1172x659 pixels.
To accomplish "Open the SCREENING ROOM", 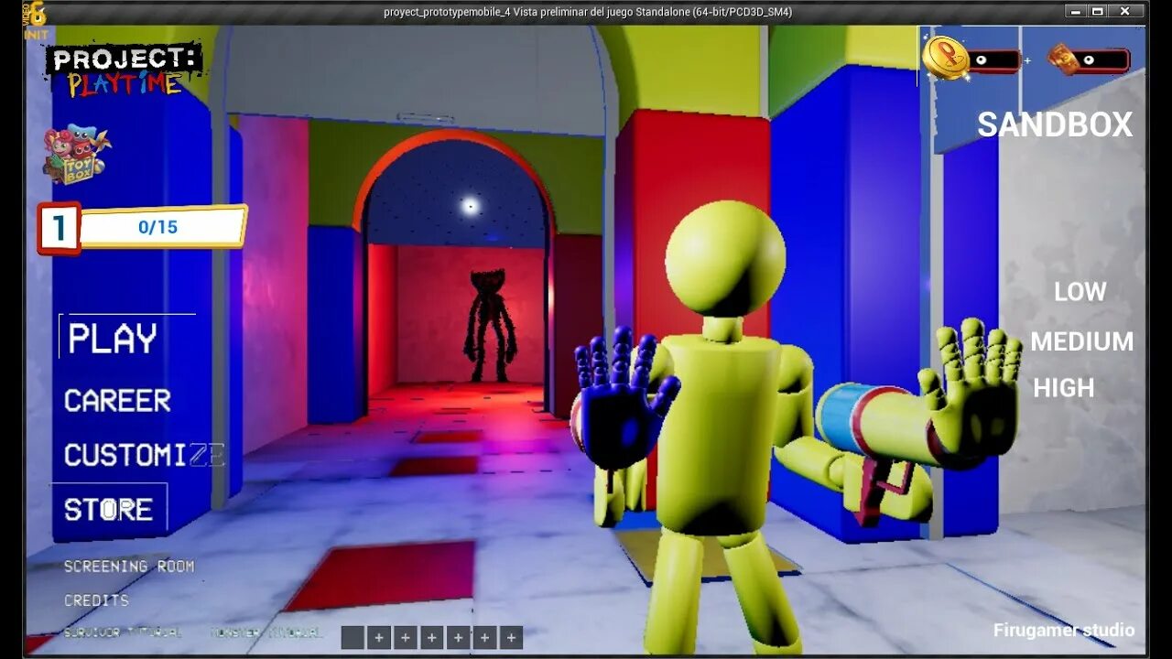I will click(x=129, y=567).
